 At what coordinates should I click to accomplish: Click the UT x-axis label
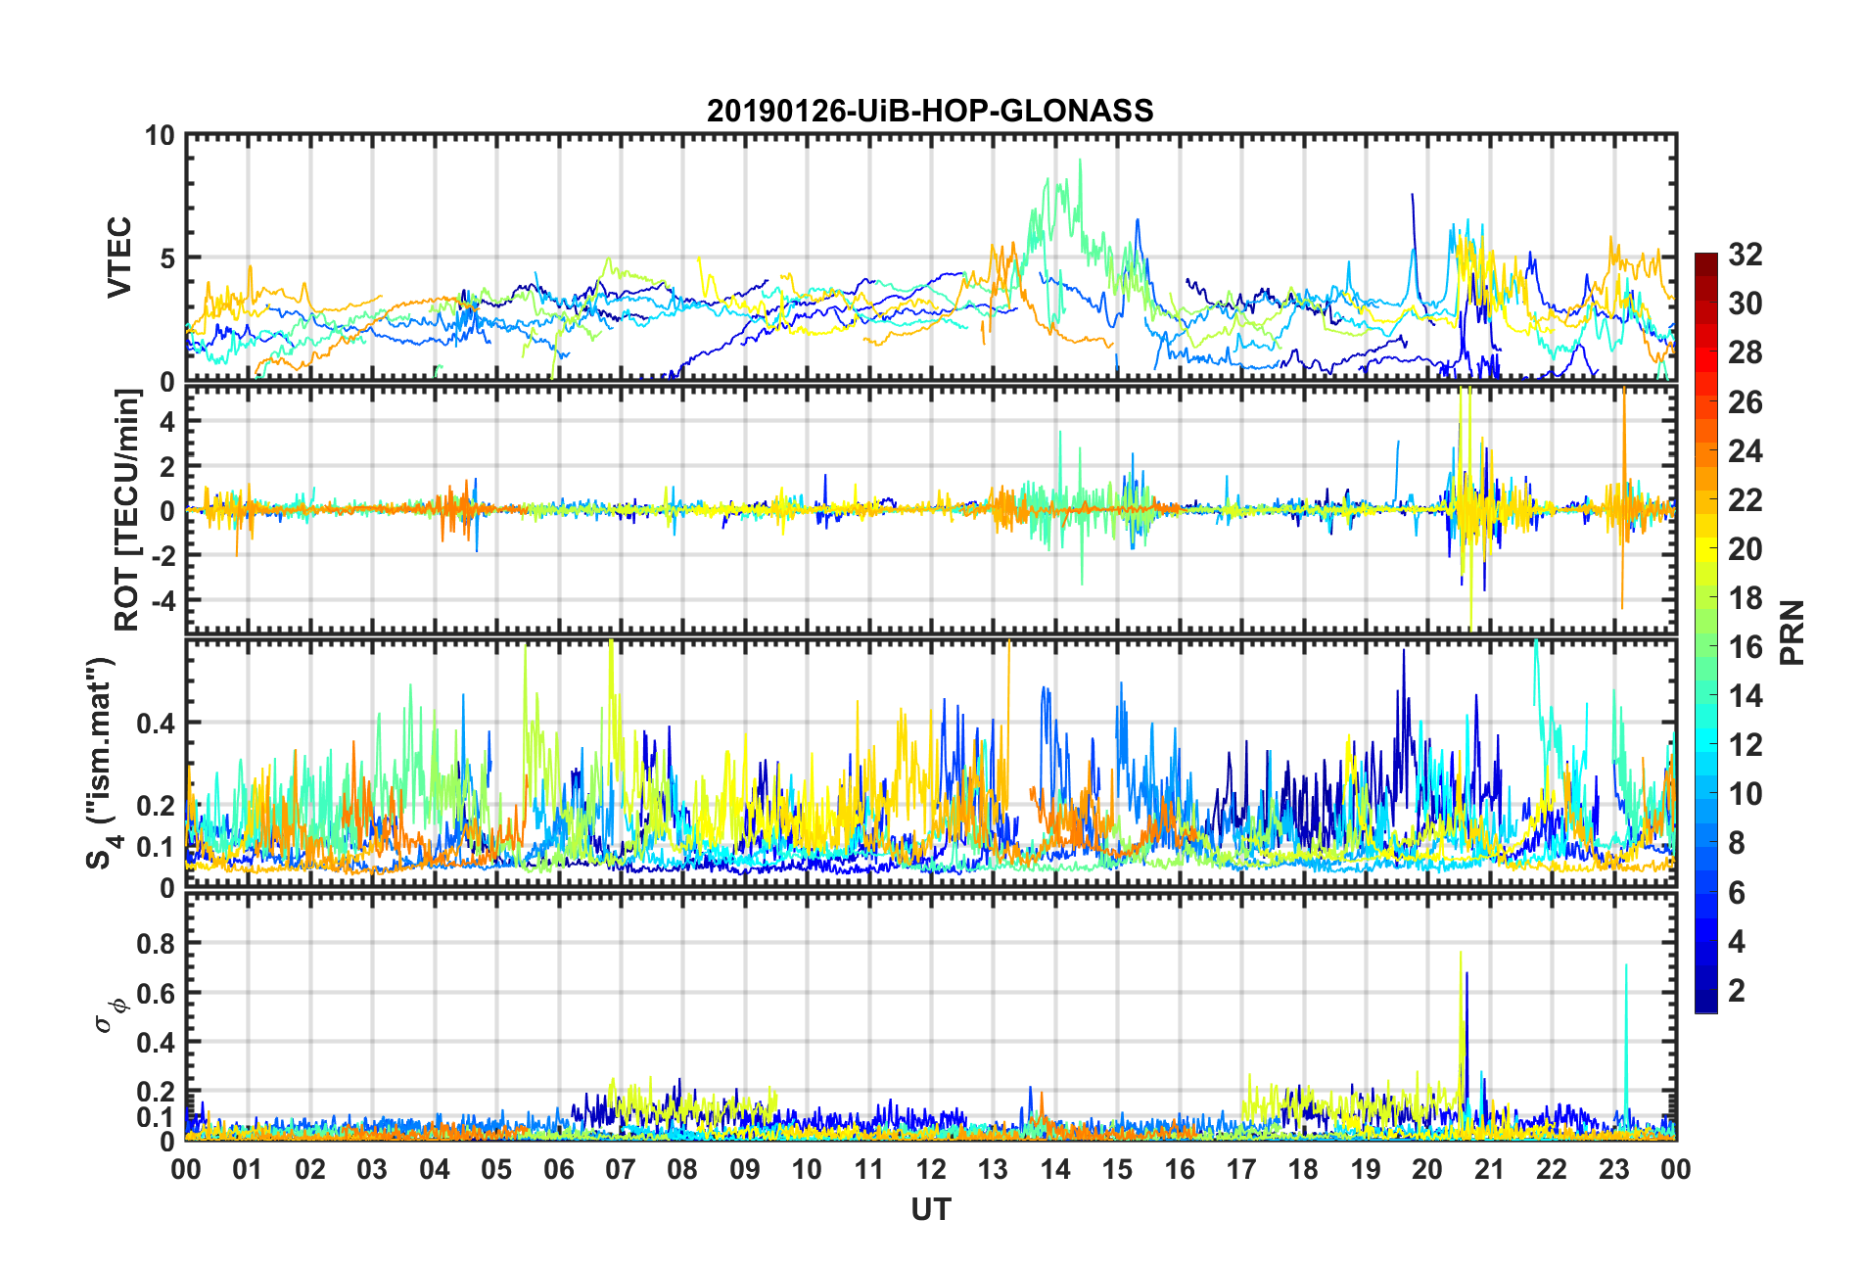coord(930,1210)
